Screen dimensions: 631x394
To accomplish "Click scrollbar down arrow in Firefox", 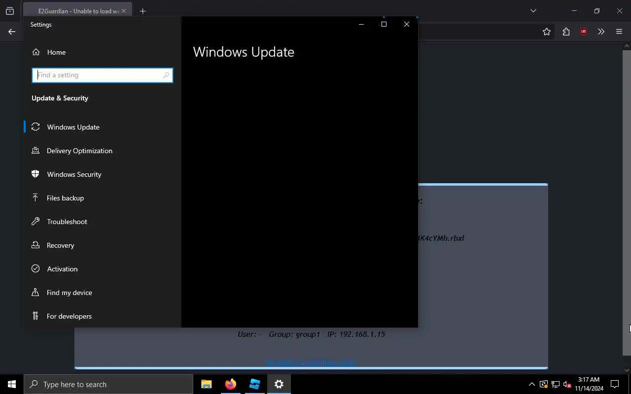I will click(627, 370).
